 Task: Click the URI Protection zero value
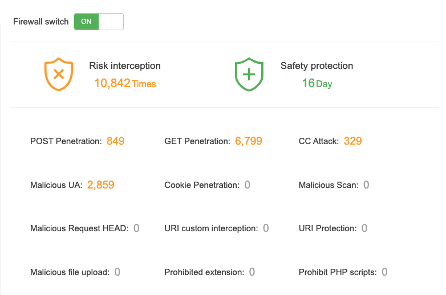pyautogui.click(x=364, y=228)
